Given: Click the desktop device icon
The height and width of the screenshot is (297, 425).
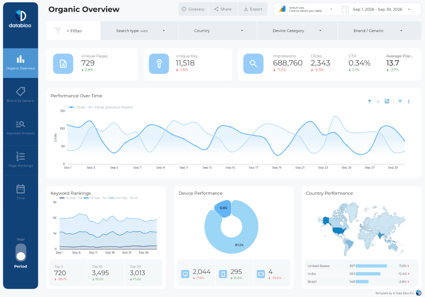Looking at the screenshot, I should pos(185,274).
